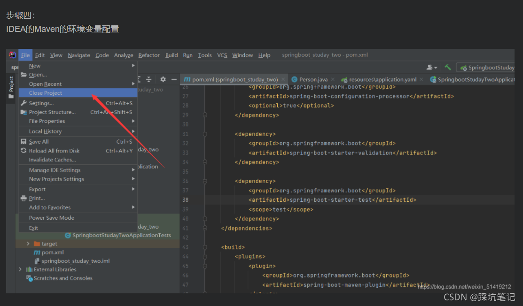Close the pom.xml editor tab
523x306 pixels.
[283, 79]
